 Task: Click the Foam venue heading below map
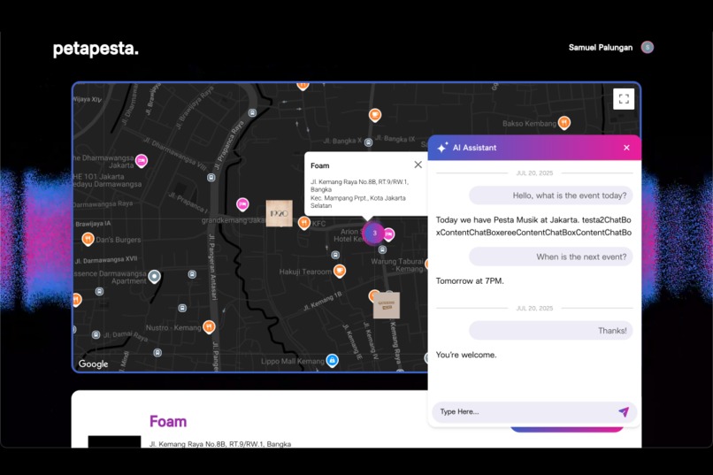tap(168, 421)
